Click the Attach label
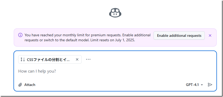 (30, 85)
